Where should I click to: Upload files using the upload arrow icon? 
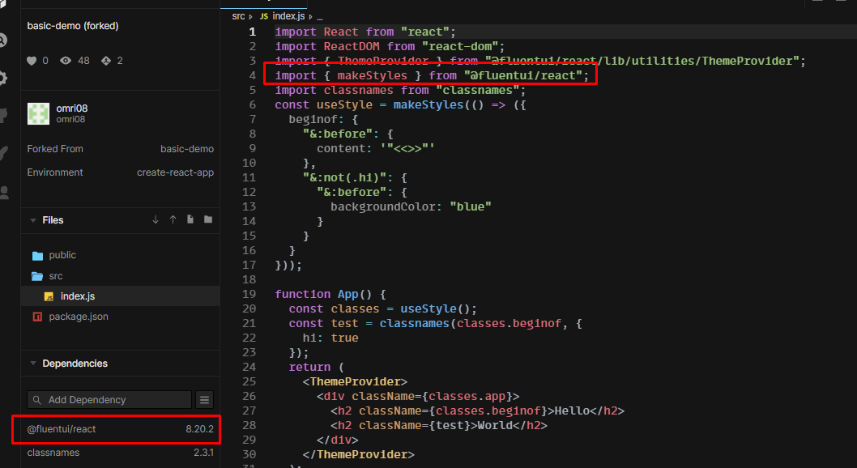click(x=172, y=220)
